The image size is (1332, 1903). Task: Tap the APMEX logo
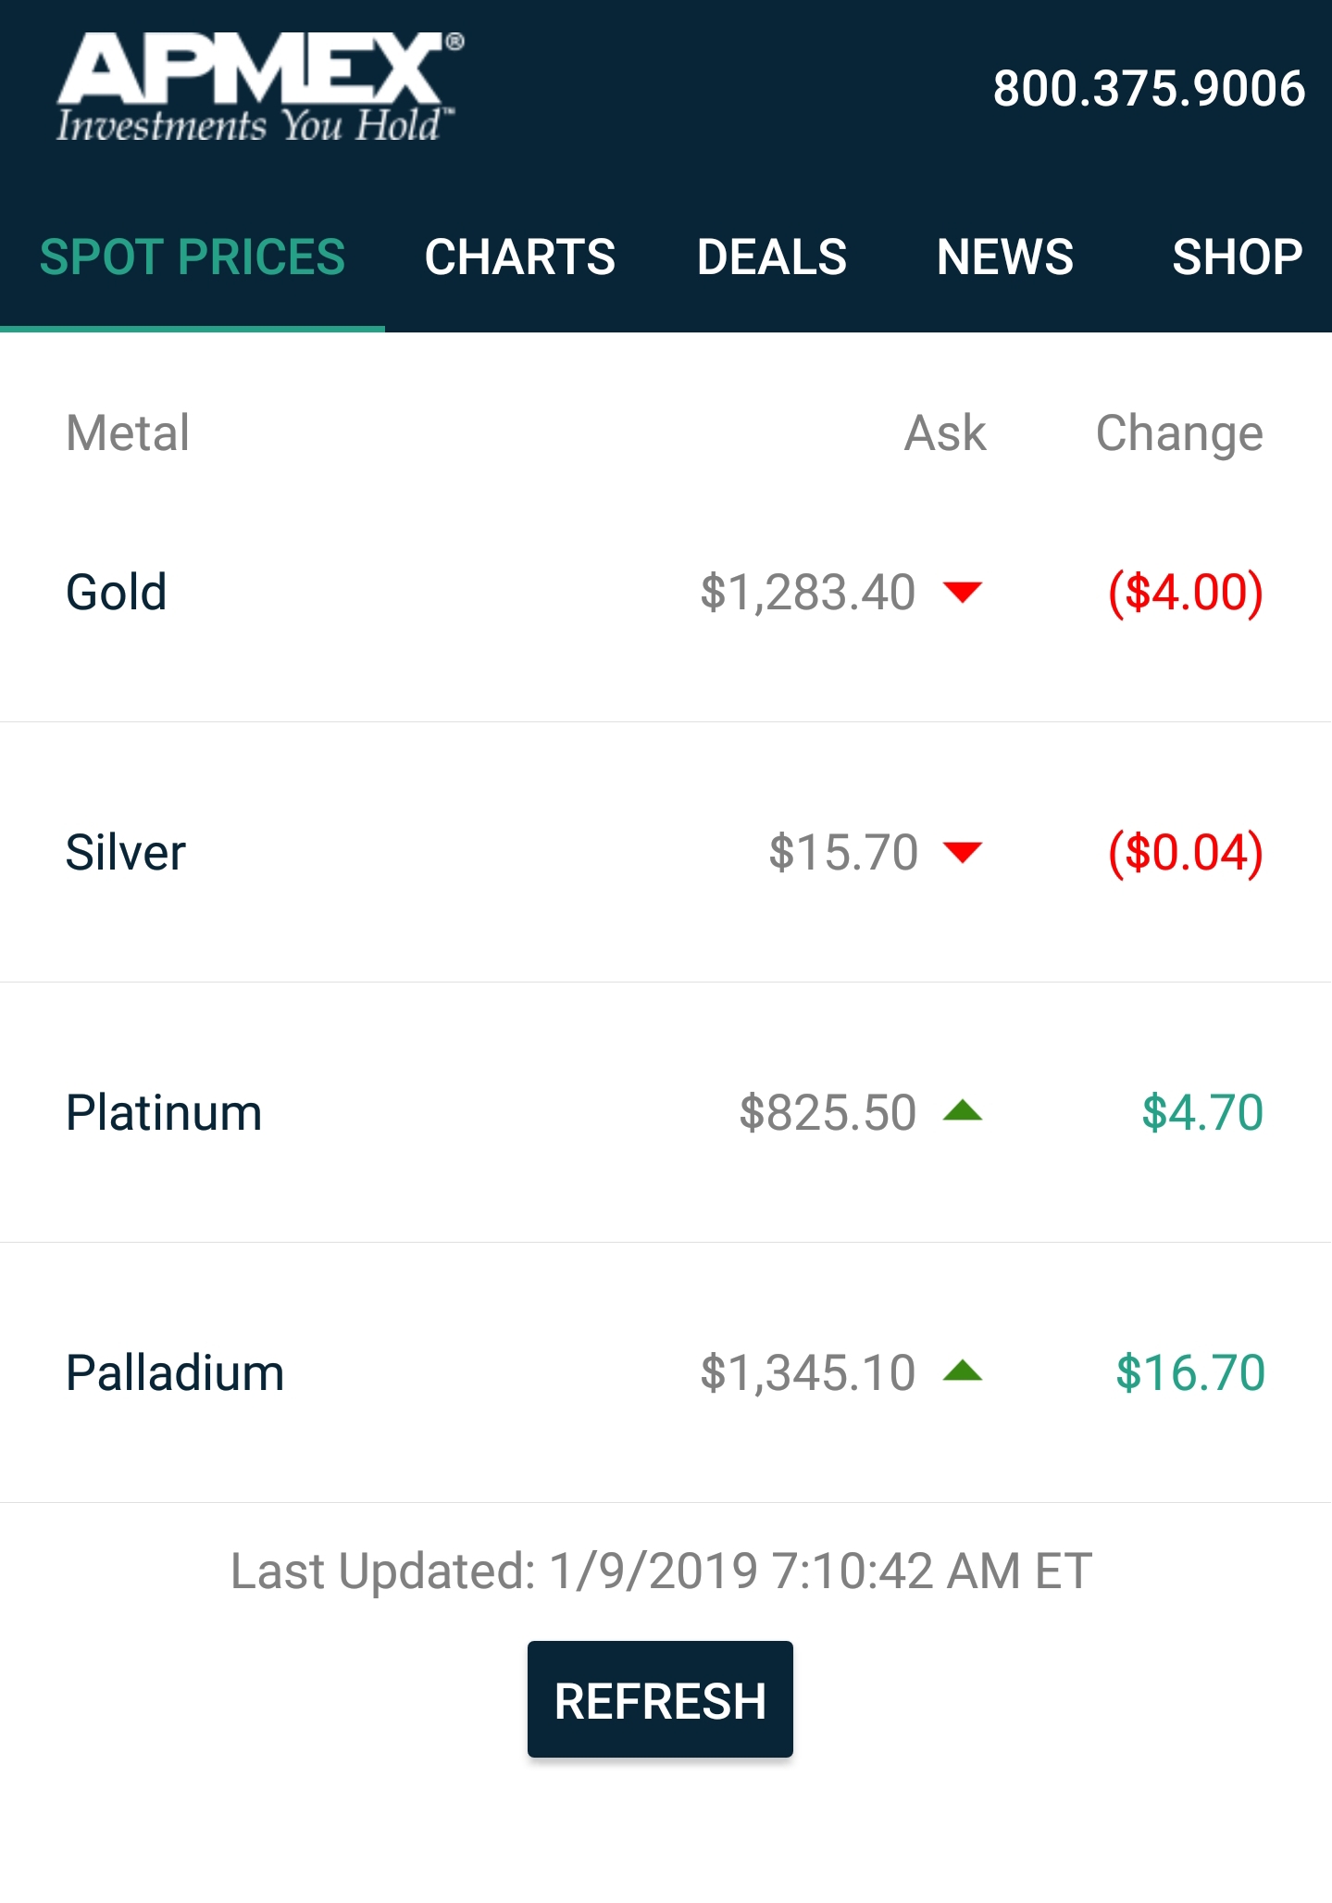[x=259, y=88]
